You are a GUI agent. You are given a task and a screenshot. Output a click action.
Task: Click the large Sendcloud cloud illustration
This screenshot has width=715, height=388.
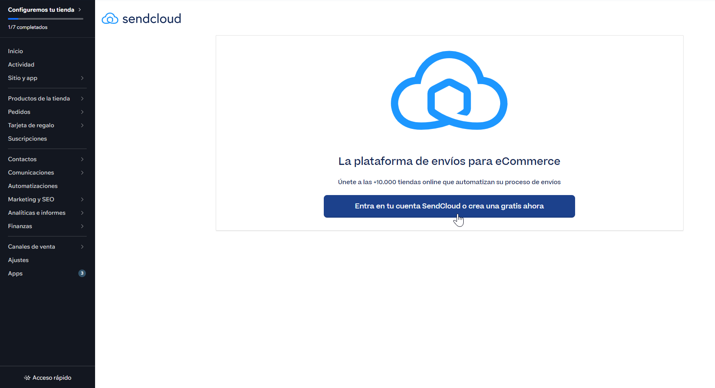pyautogui.click(x=449, y=90)
